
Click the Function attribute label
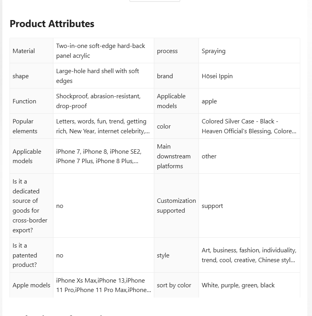pos(24,101)
